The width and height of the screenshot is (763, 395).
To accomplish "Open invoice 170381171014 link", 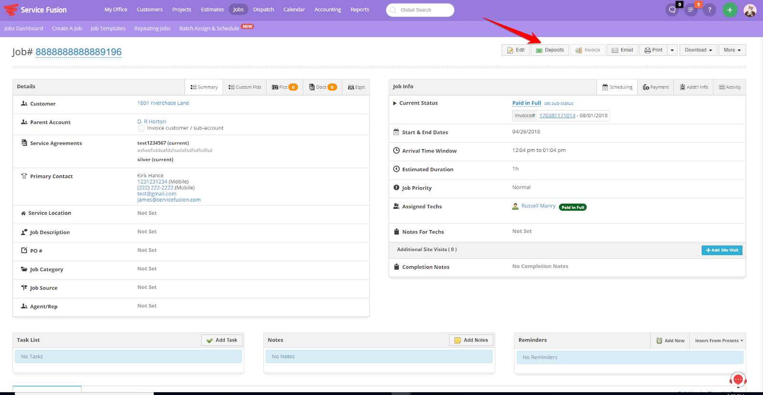I will (x=557, y=116).
